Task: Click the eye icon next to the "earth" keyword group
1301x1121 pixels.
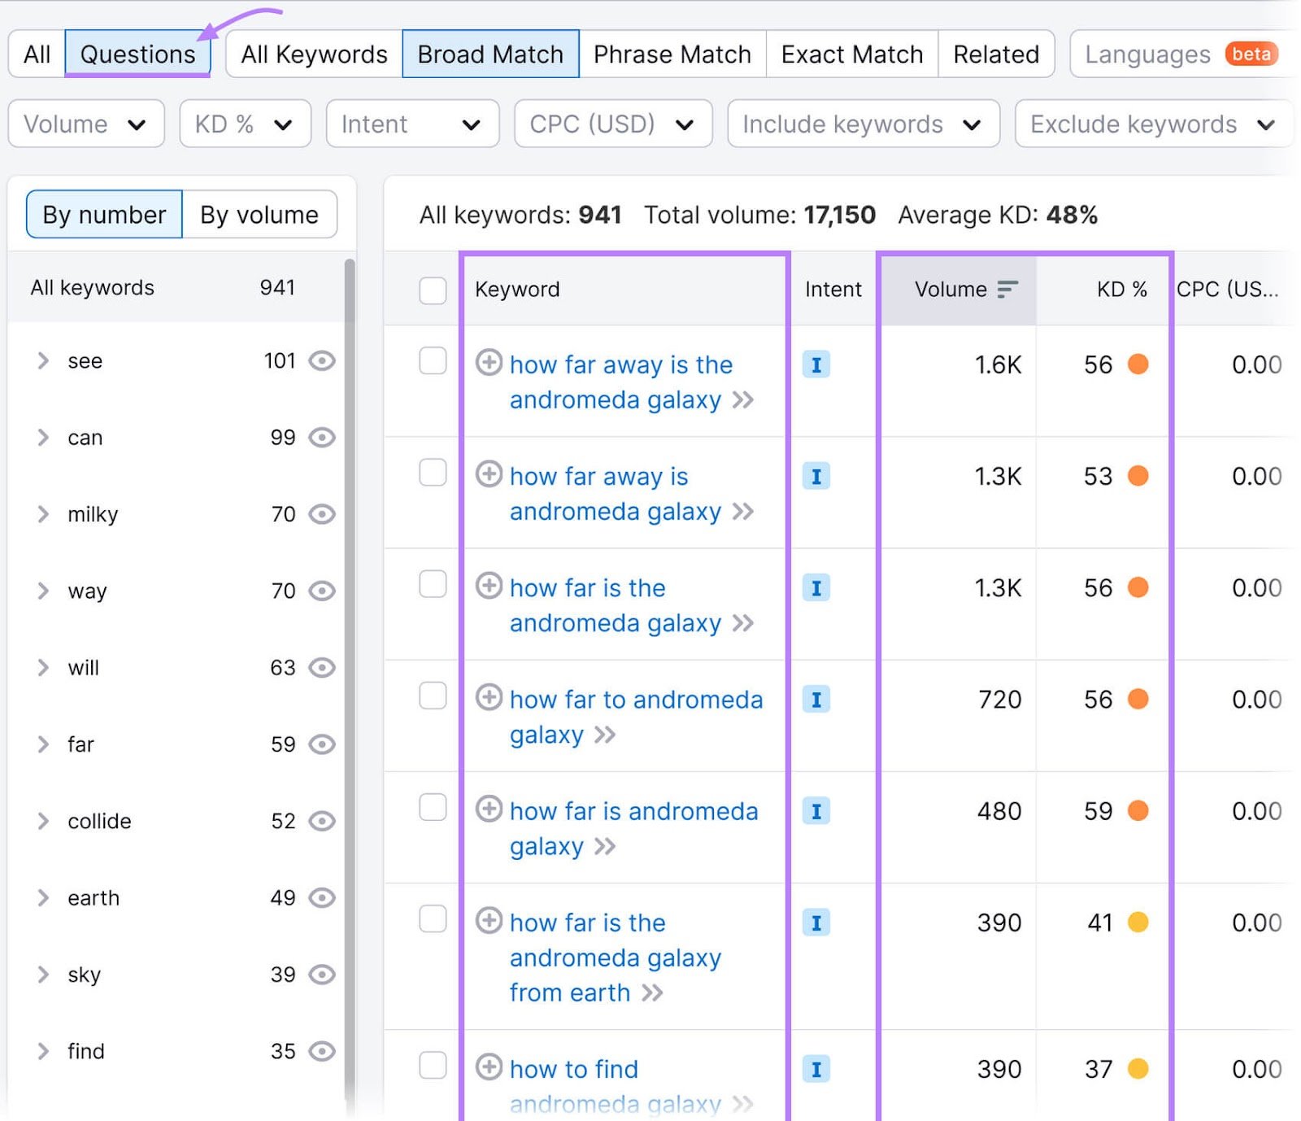Action: pyautogui.click(x=321, y=898)
